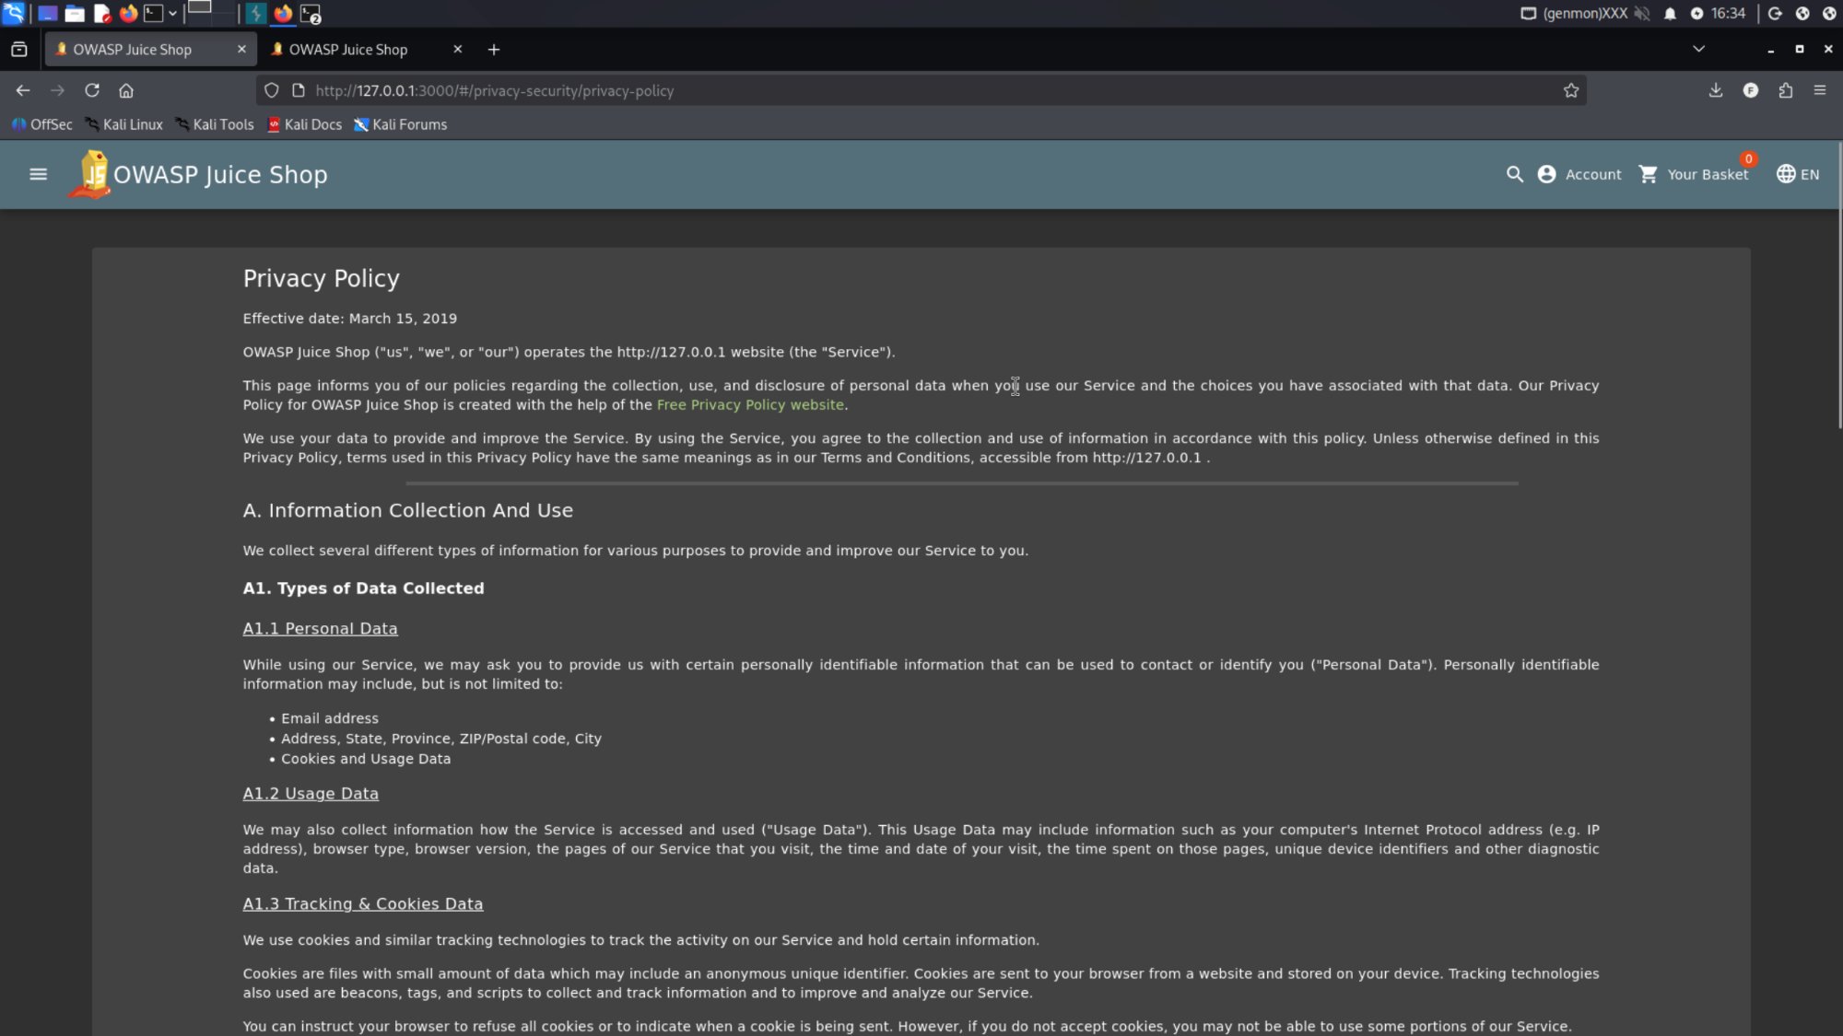Toggle the muted volume icon in the panel

pos(1642,13)
